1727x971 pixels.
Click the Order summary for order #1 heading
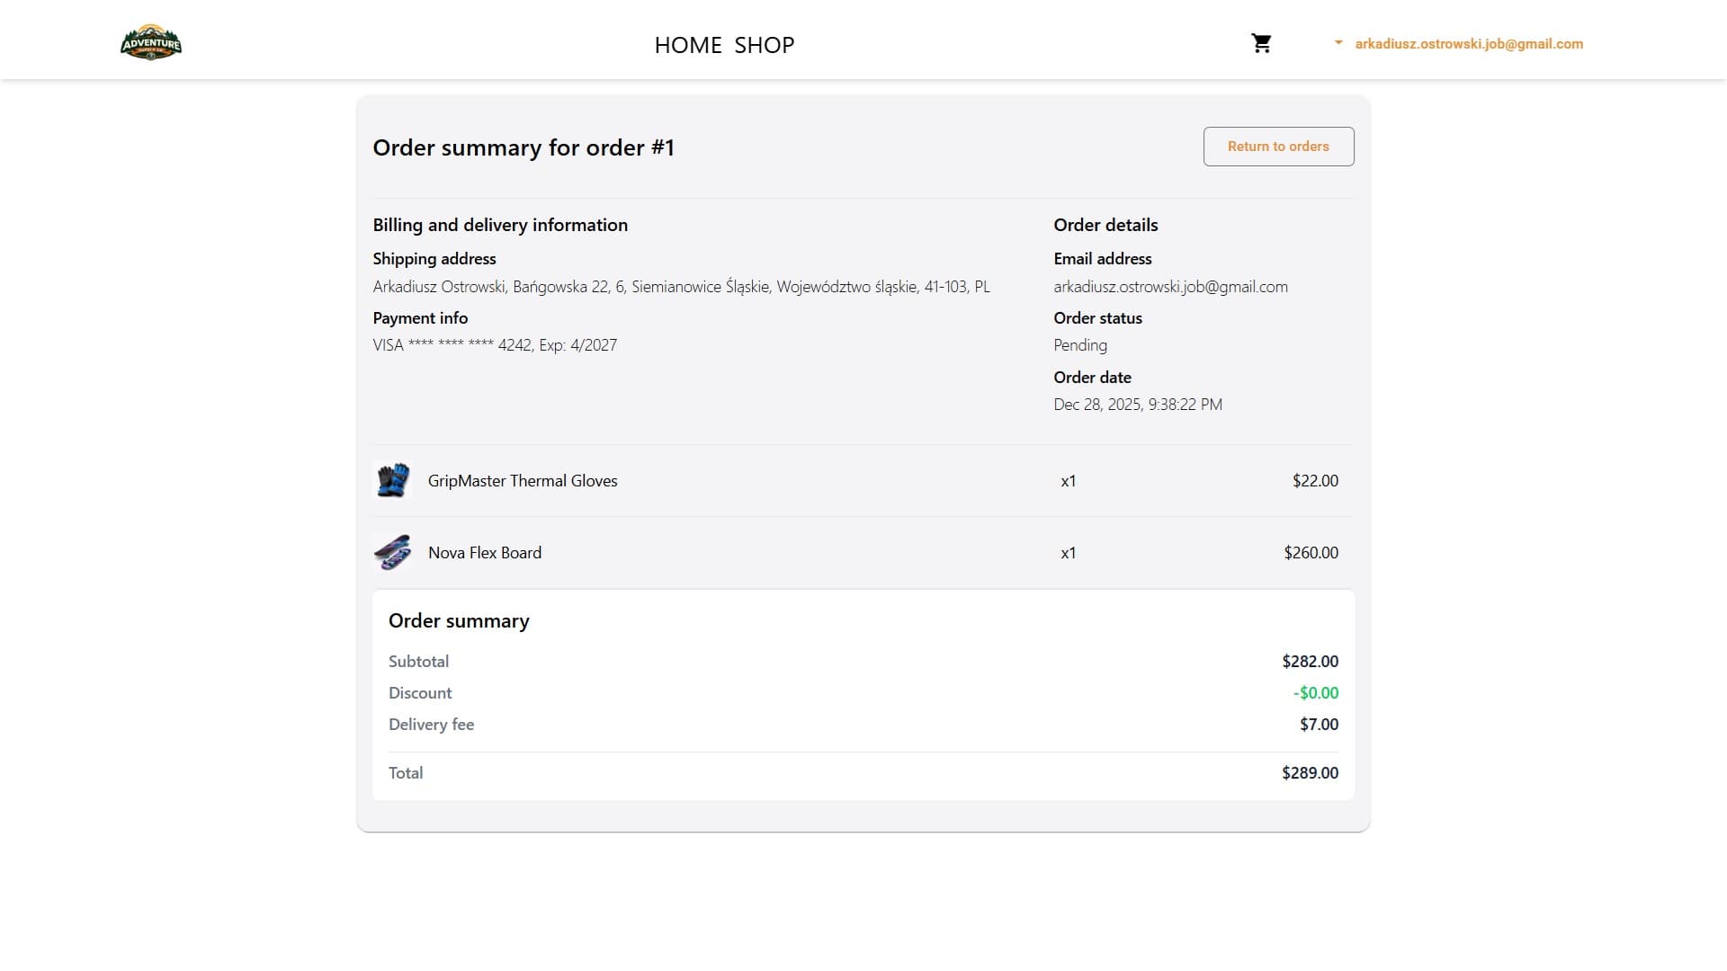(523, 147)
